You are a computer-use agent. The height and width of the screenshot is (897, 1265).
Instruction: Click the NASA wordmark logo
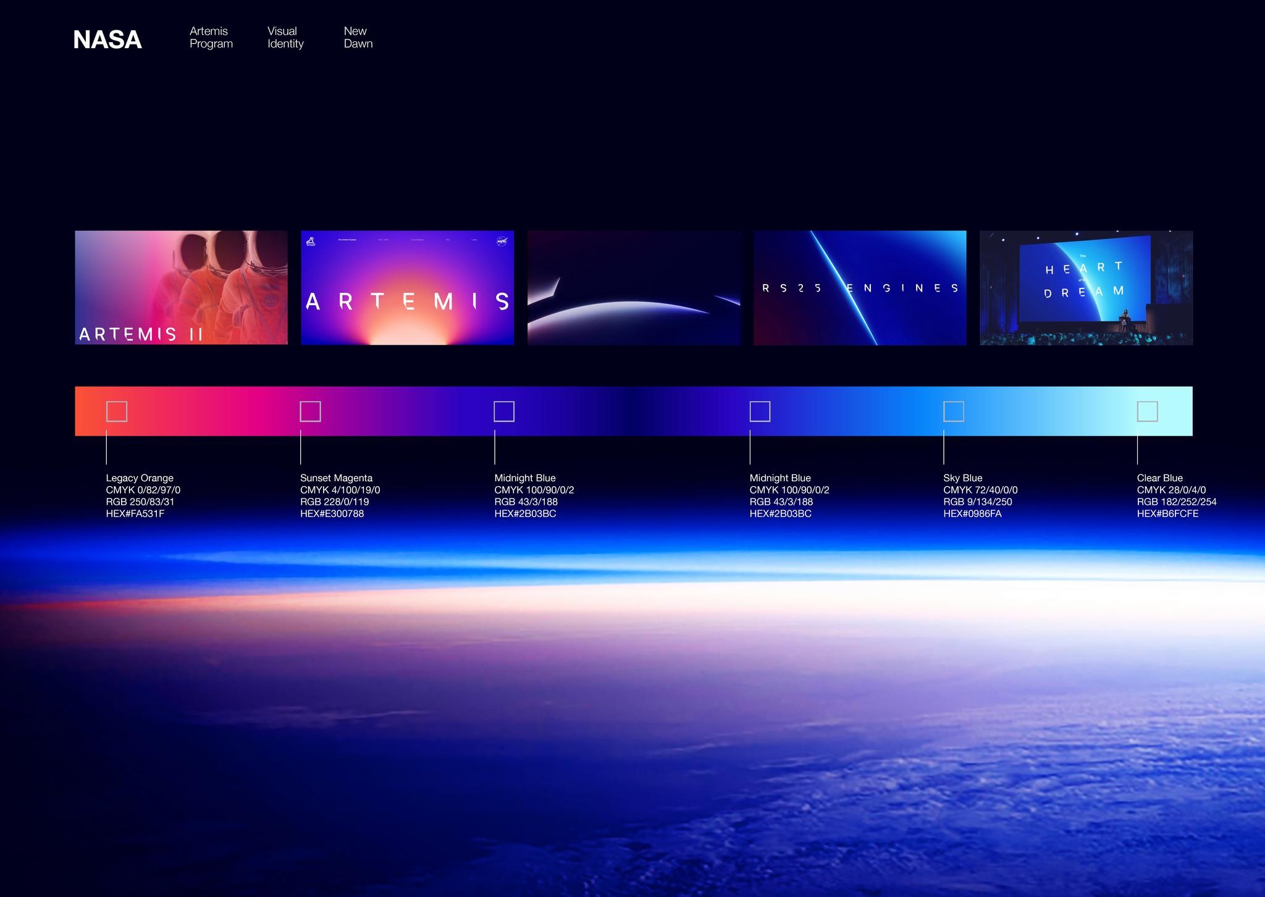coord(107,40)
